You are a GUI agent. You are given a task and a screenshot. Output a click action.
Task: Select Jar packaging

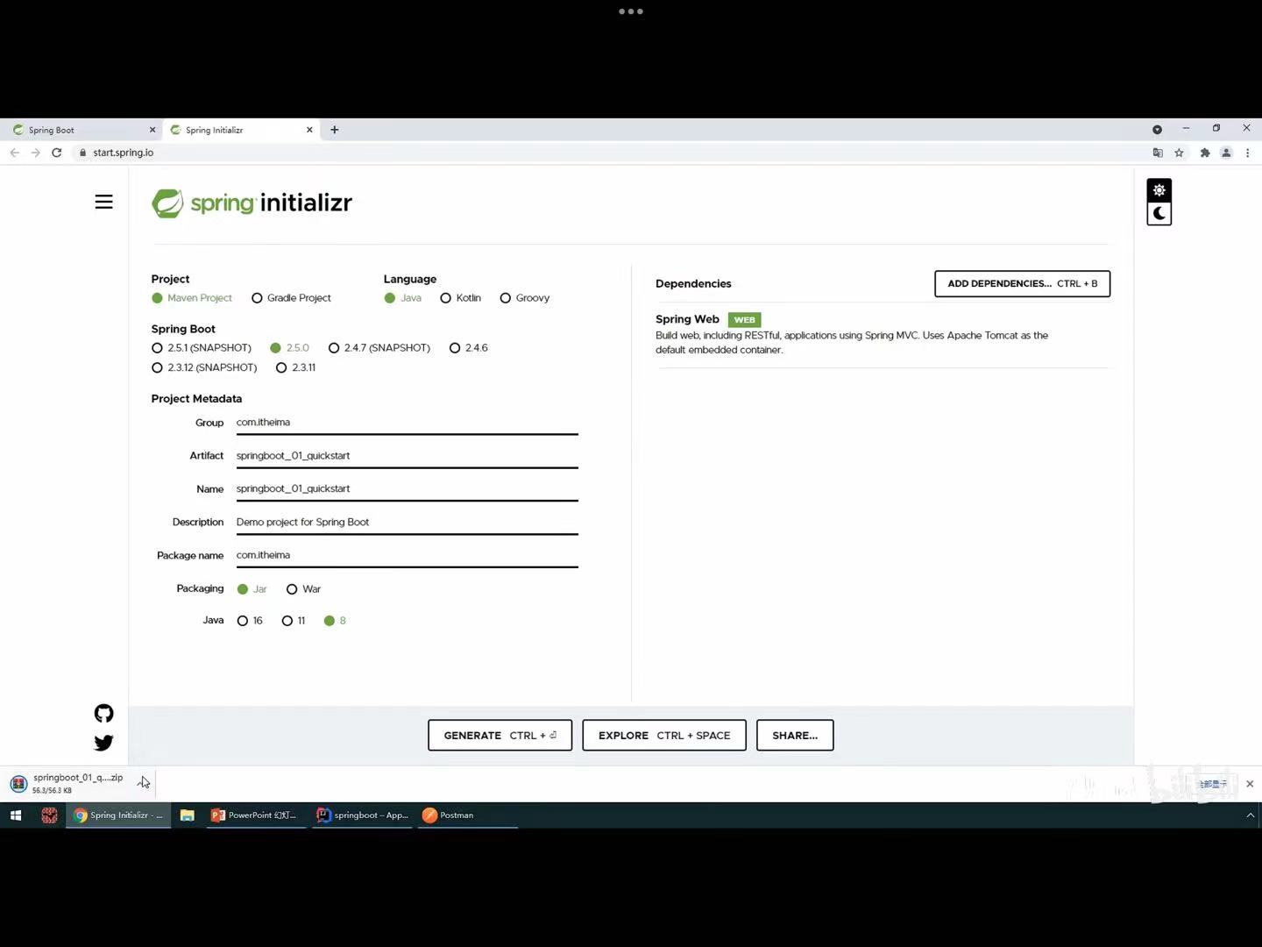pyautogui.click(x=243, y=589)
